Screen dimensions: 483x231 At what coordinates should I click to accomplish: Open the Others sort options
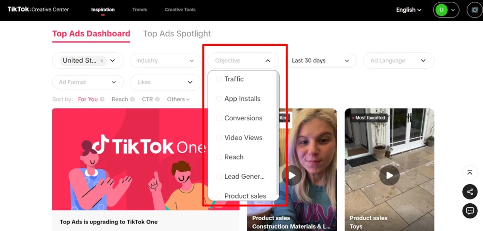[x=178, y=99]
